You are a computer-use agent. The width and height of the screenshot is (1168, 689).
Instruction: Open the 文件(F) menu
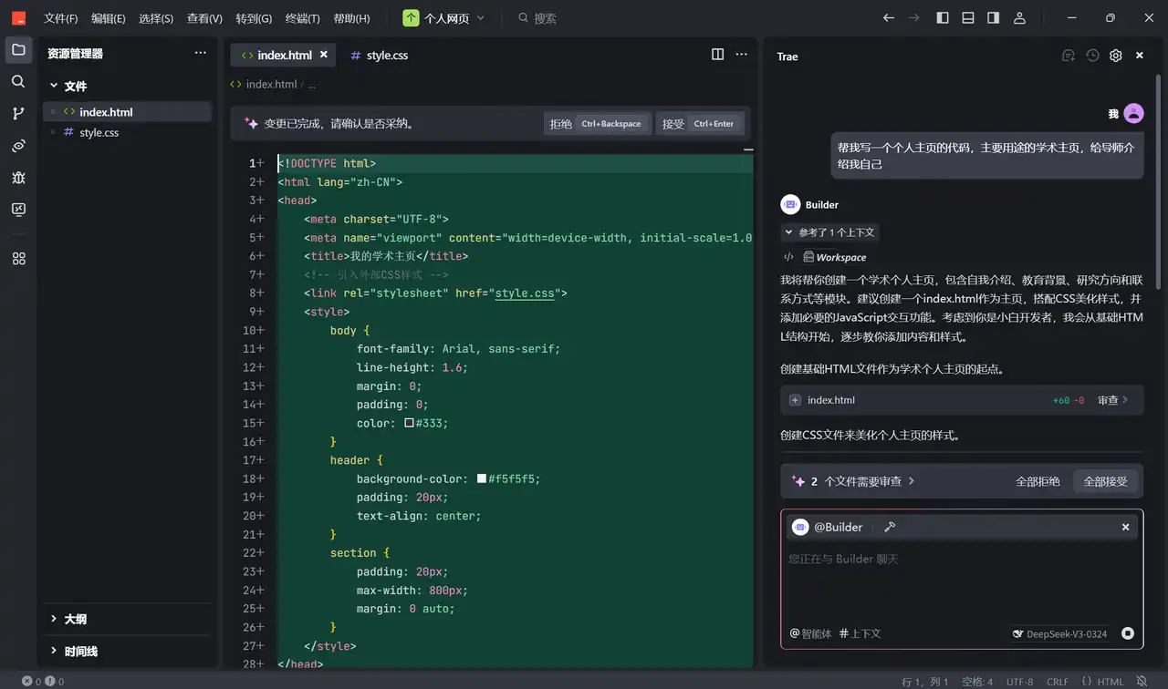(x=61, y=18)
